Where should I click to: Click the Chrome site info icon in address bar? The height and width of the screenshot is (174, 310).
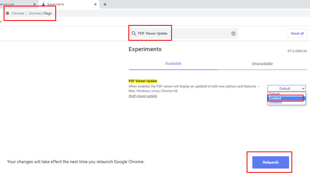[x=8, y=13]
